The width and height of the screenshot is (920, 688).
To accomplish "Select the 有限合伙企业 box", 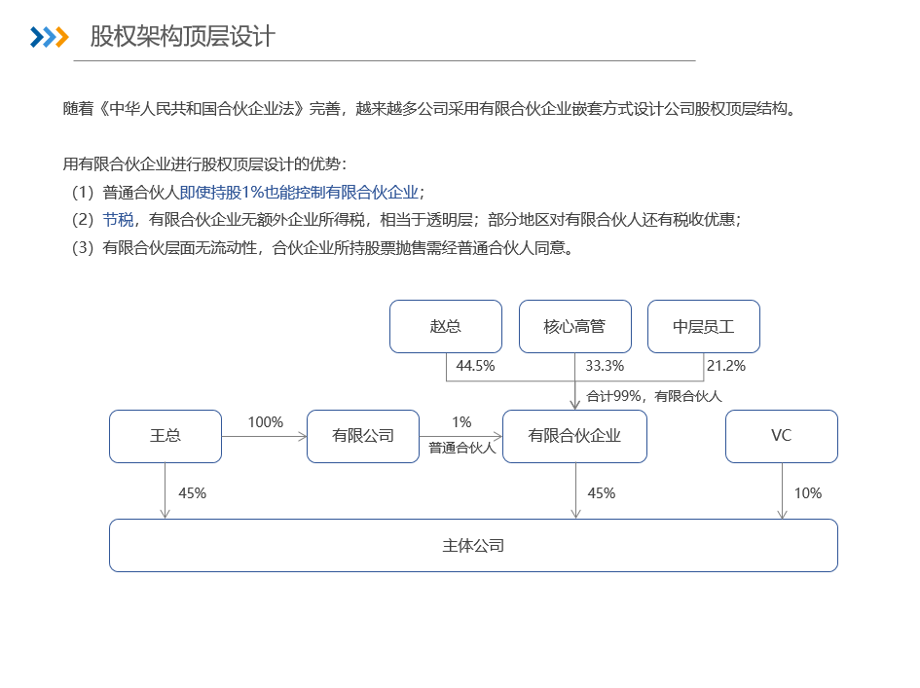I will click(x=575, y=436).
